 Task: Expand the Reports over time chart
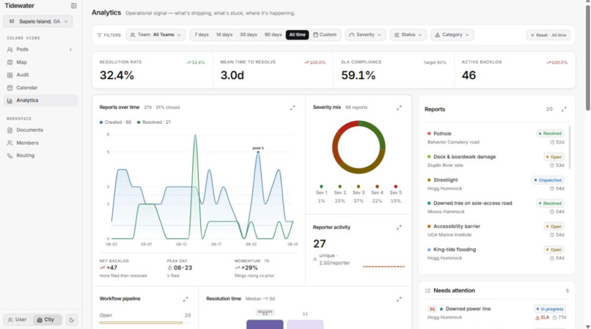[293, 108]
